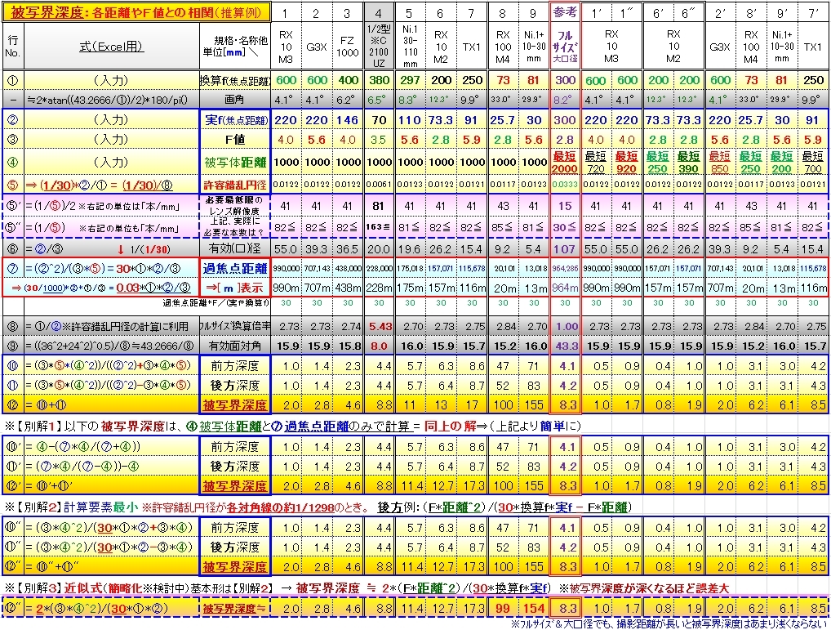Click the '許容錯乱円径' row label
831x630 pixels.
pyautogui.click(x=235, y=185)
